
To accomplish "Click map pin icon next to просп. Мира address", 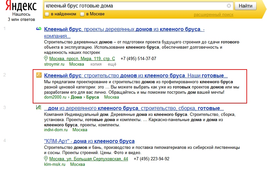I will coord(46,58).
